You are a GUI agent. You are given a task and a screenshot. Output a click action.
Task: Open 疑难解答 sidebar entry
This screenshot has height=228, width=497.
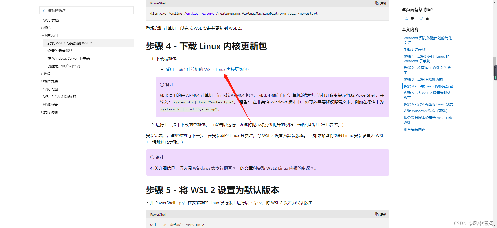[50, 104]
